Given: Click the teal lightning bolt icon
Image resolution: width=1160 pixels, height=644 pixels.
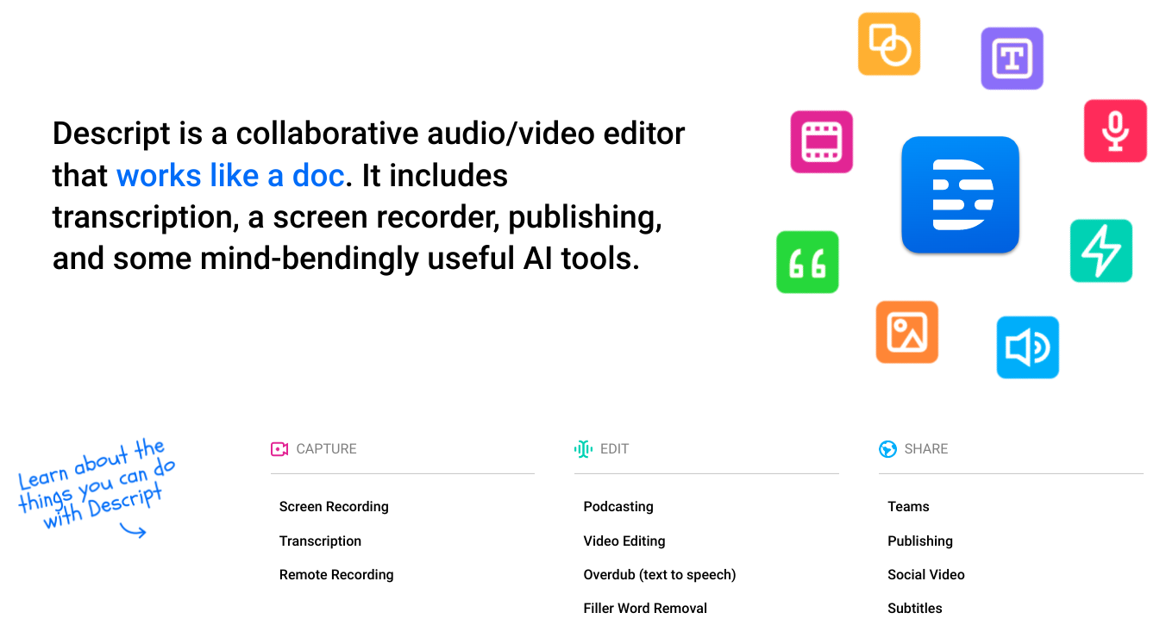Looking at the screenshot, I should pos(1101,251).
